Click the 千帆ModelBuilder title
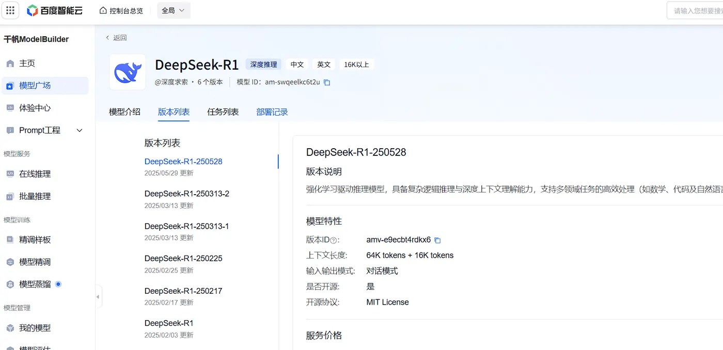723x350 pixels. [36, 39]
